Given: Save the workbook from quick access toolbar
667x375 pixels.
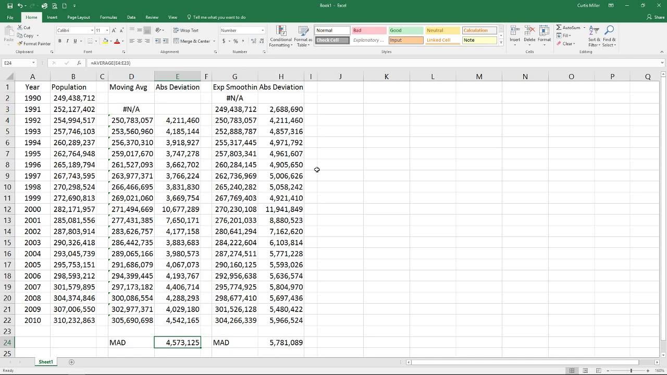Looking at the screenshot, I should tap(10, 6).
